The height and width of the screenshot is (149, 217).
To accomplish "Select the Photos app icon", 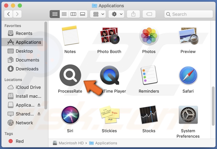I will click(149, 35).
